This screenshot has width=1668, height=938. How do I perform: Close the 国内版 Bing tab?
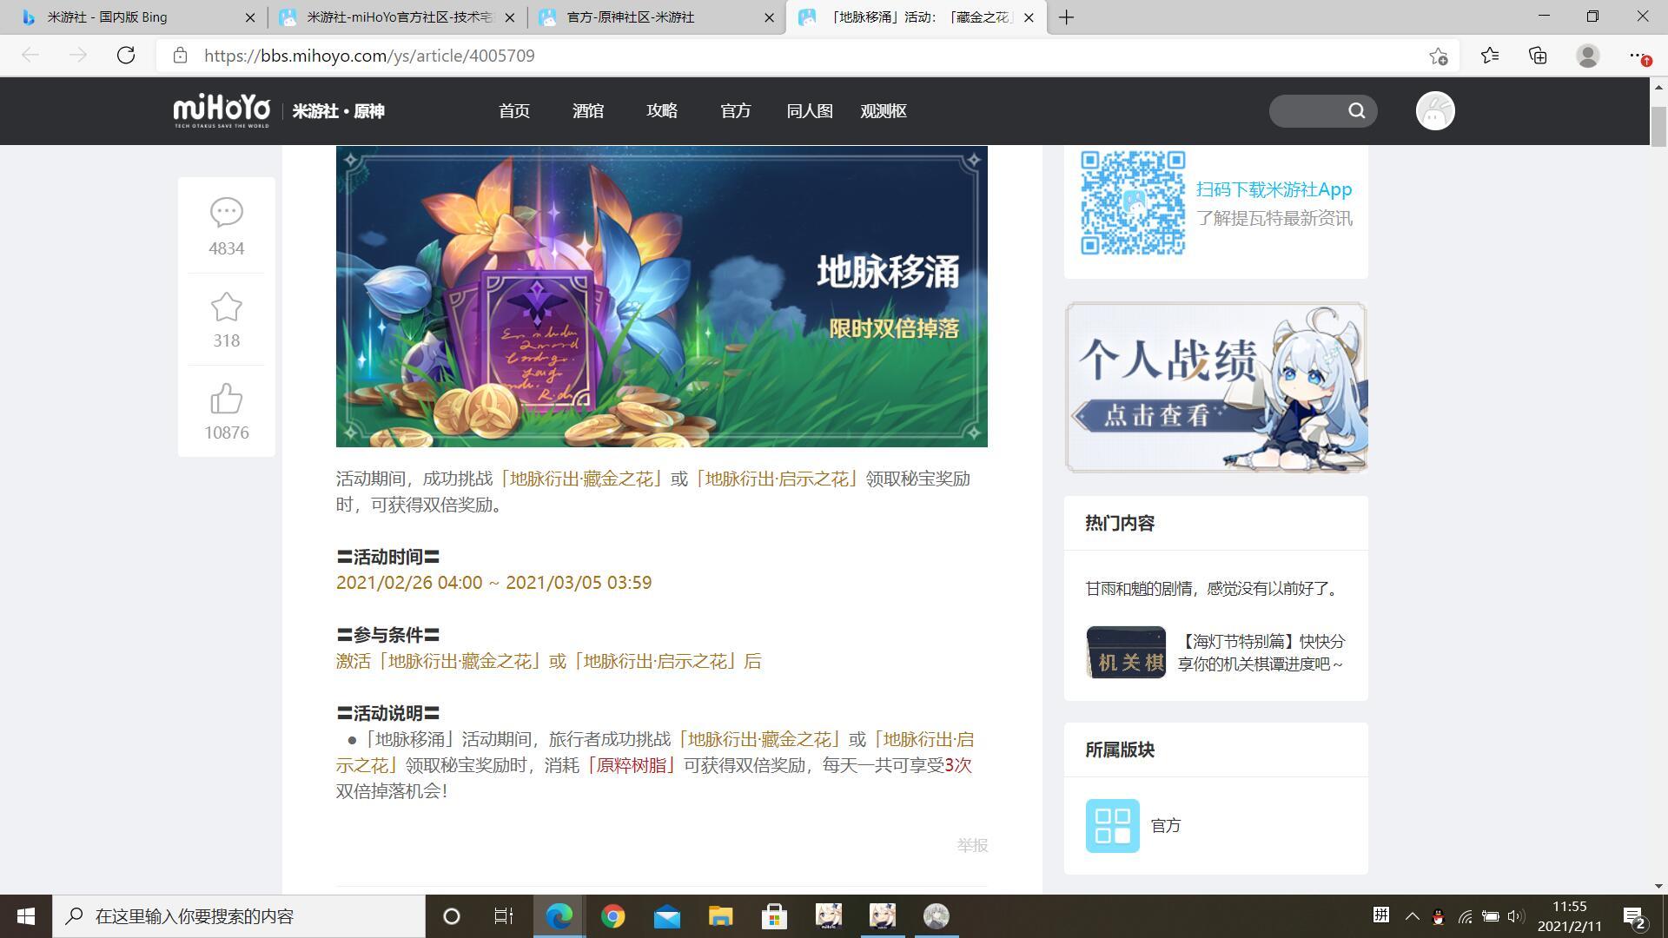(250, 17)
